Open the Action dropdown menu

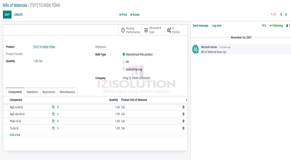(x=135, y=15)
